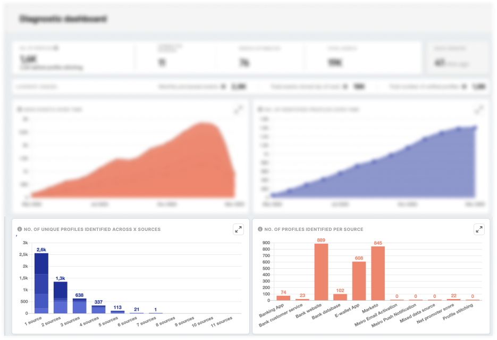Click the "4 sources" axis label
Image resolution: width=497 pixels, height=340 pixels.
pos(89,321)
